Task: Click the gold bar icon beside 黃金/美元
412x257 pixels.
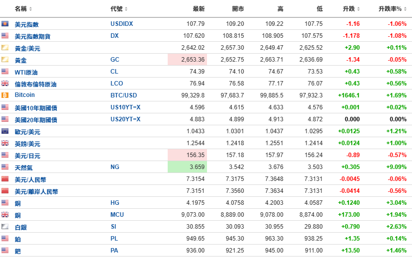Action: [x=5, y=48]
